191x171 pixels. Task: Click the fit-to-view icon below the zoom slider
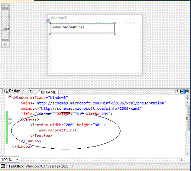(5, 44)
